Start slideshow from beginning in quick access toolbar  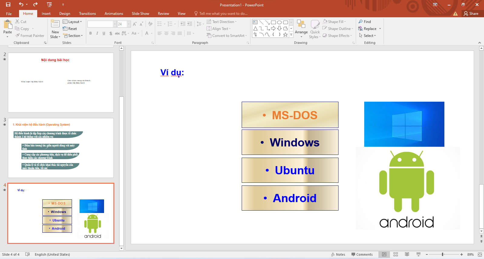point(50,5)
